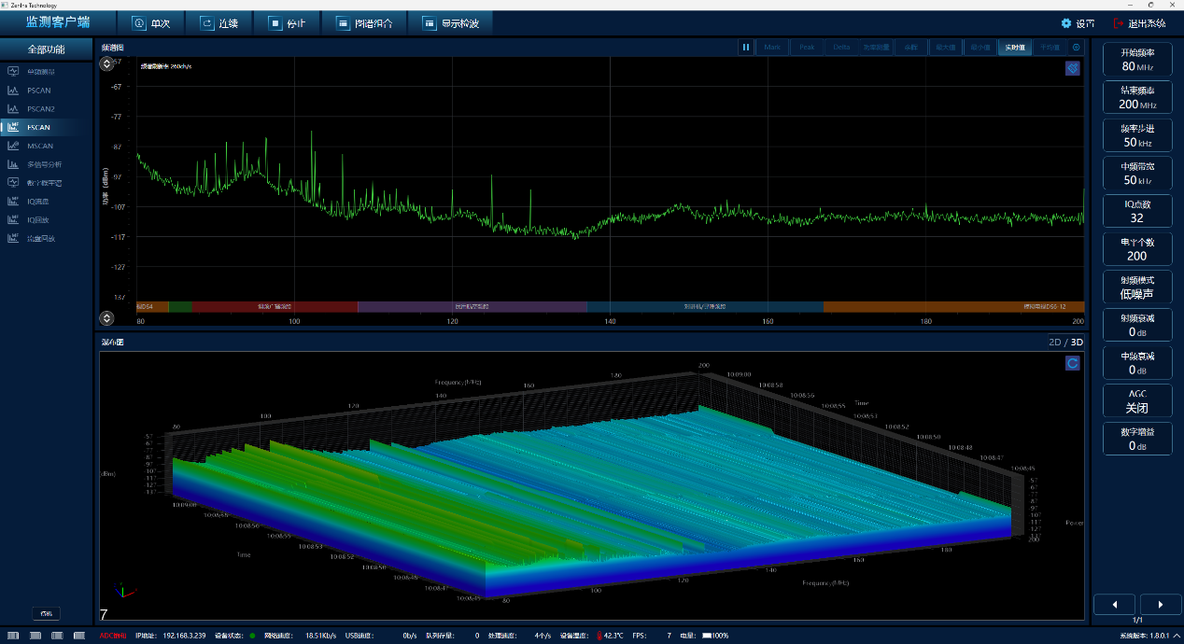Viewport: 1184px width, 644px height.
Task: Click the FSCAN sidebar icon
Action: [x=13, y=127]
